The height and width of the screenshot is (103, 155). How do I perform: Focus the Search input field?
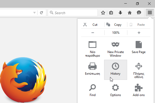pyautogui.click(x=73, y=13)
